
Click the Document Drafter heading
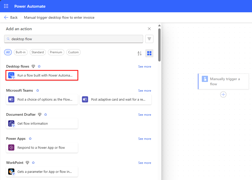(21, 114)
